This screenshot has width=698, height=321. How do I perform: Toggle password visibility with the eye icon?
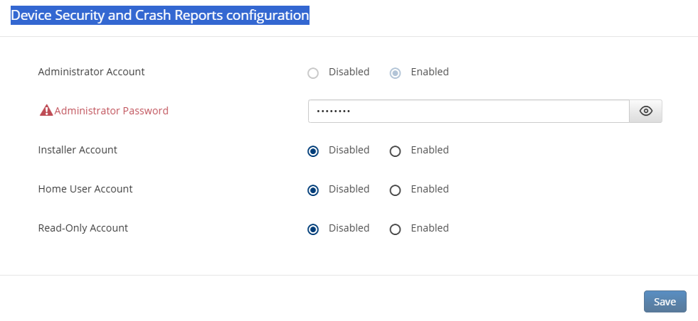645,111
